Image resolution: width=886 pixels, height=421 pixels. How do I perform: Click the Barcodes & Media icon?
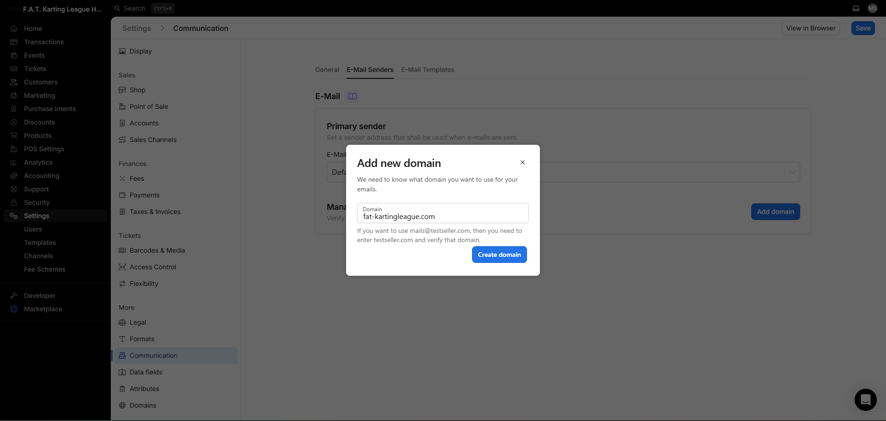(x=122, y=250)
